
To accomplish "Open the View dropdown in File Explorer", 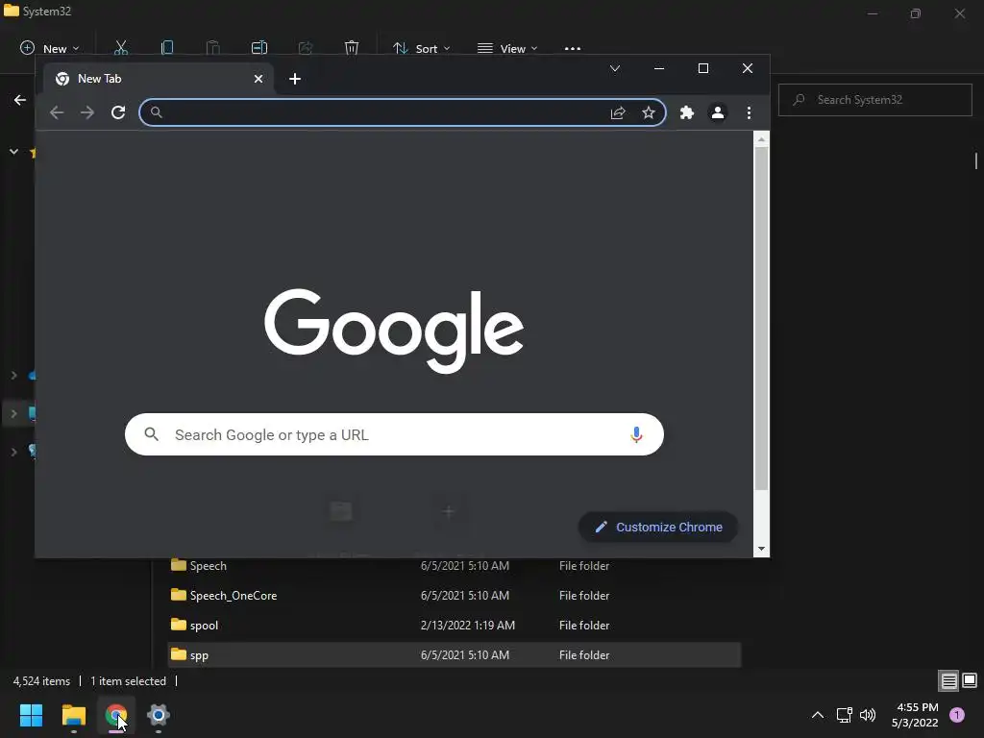I will pyautogui.click(x=507, y=48).
